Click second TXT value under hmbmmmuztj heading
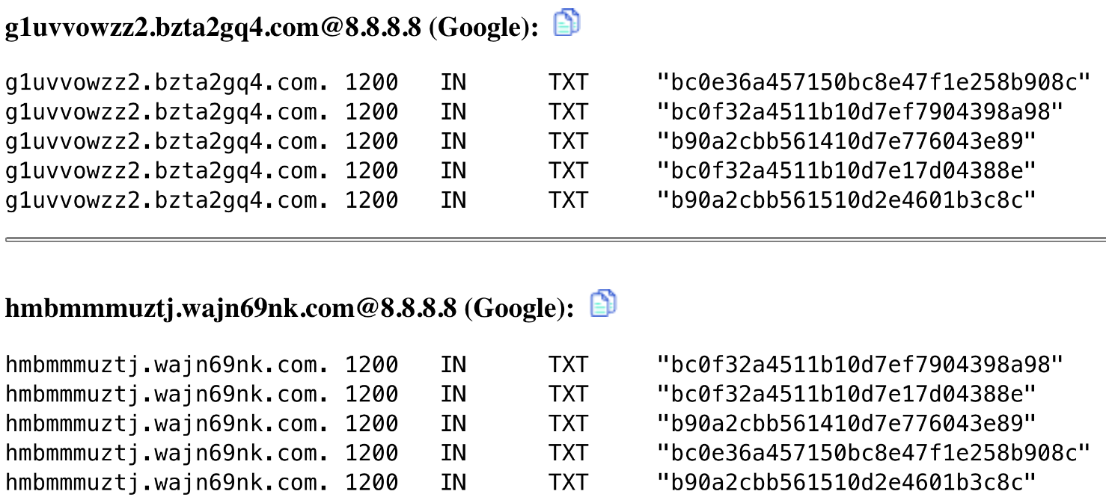The width and height of the screenshot is (1106, 503). 846,394
